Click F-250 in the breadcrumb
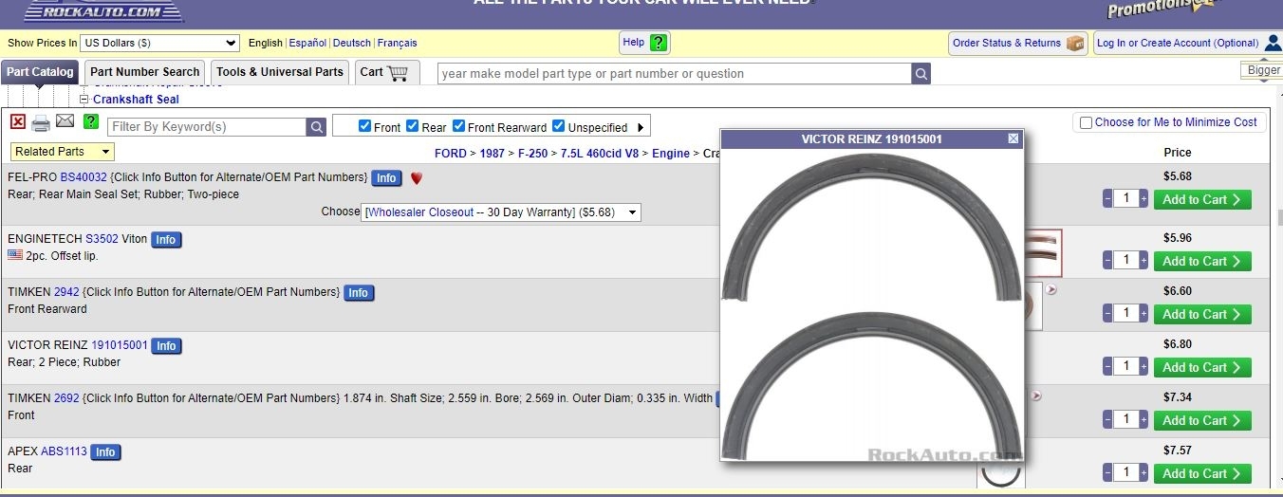Screen dimensions: 1283x497 click(x=532, y=154)
